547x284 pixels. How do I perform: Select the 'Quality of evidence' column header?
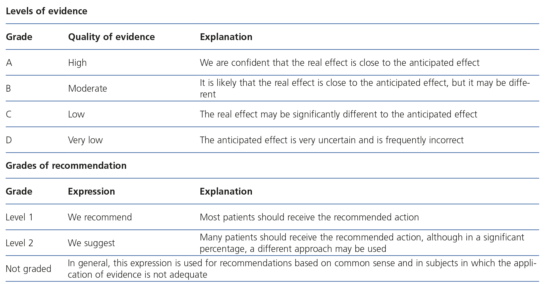pyautogui.click(x=111, y=37)
